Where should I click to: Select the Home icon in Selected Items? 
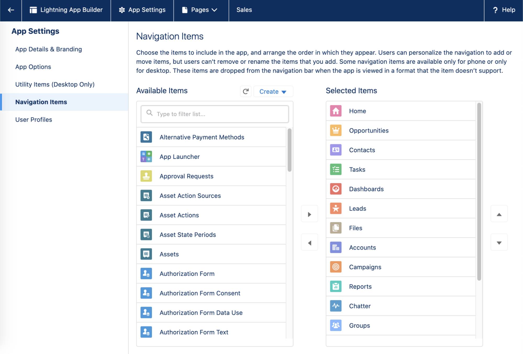tap(336, 111)
